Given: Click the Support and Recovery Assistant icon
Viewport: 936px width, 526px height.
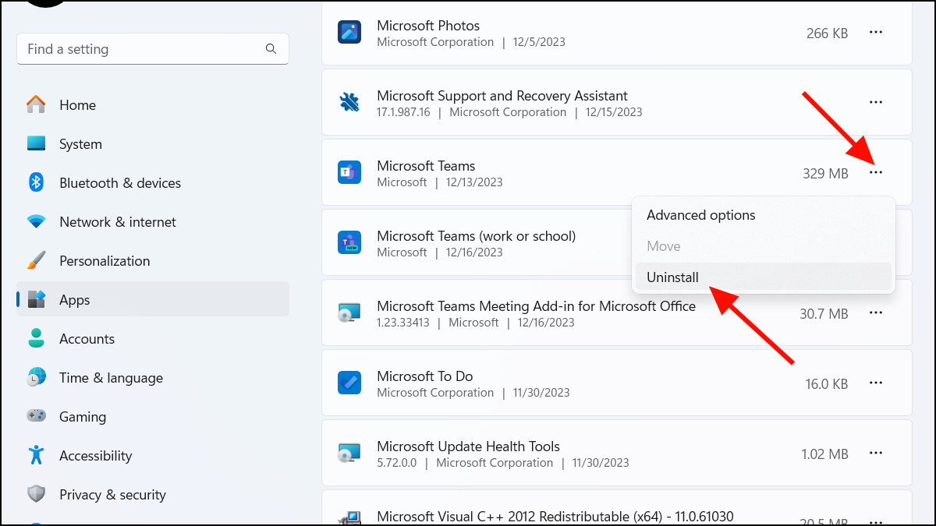Looking at the screenshot, I should click(x=349, y=102).
